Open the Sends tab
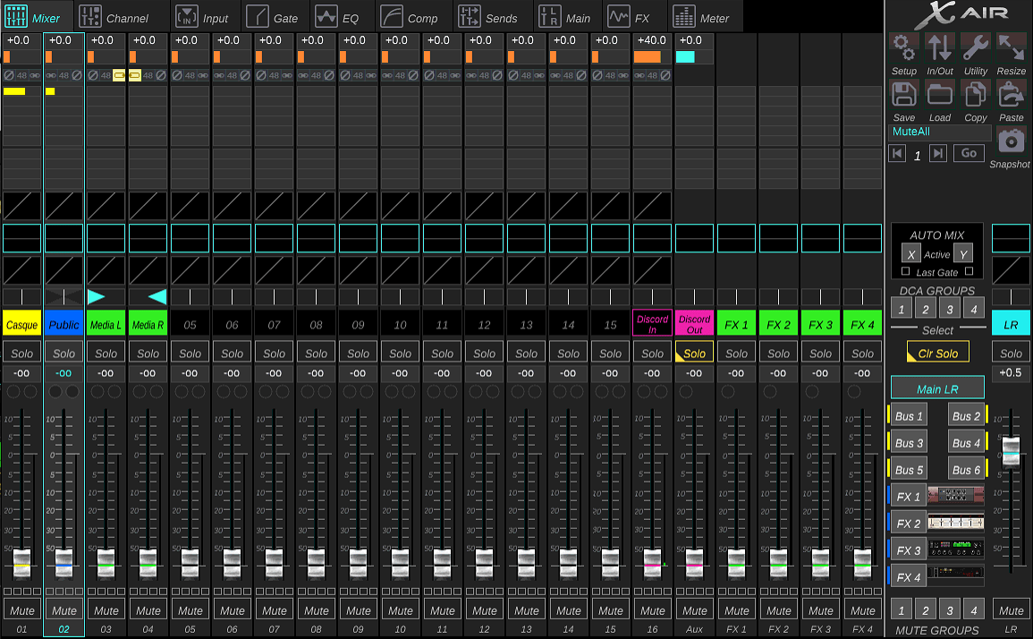The image size is (1033, 639). (487, 16)
